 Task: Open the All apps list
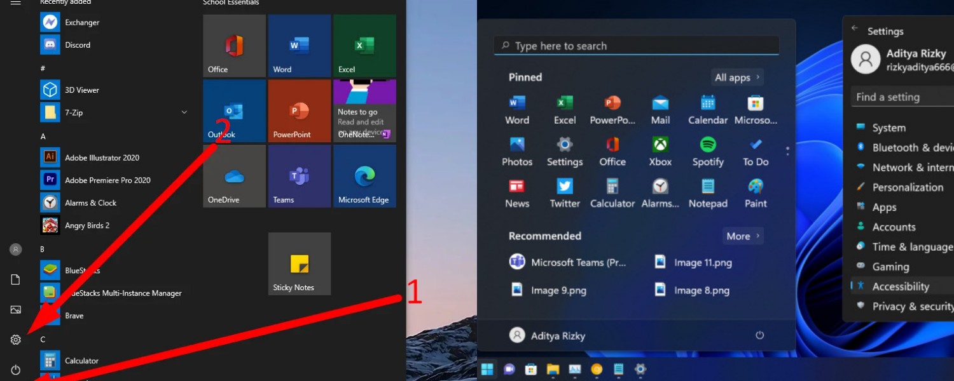coord(736,77)
